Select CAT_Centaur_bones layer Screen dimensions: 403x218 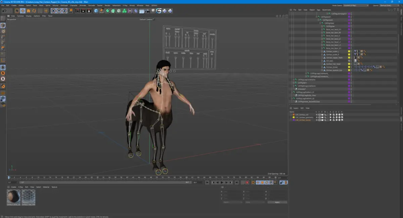click(303, 120)
